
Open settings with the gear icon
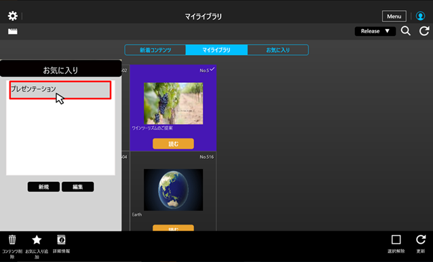[13, 16]
